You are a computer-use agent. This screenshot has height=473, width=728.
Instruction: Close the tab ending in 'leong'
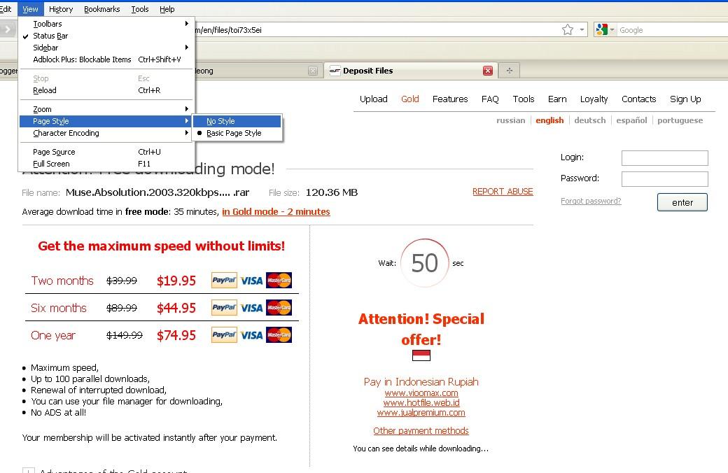(313, 71)
